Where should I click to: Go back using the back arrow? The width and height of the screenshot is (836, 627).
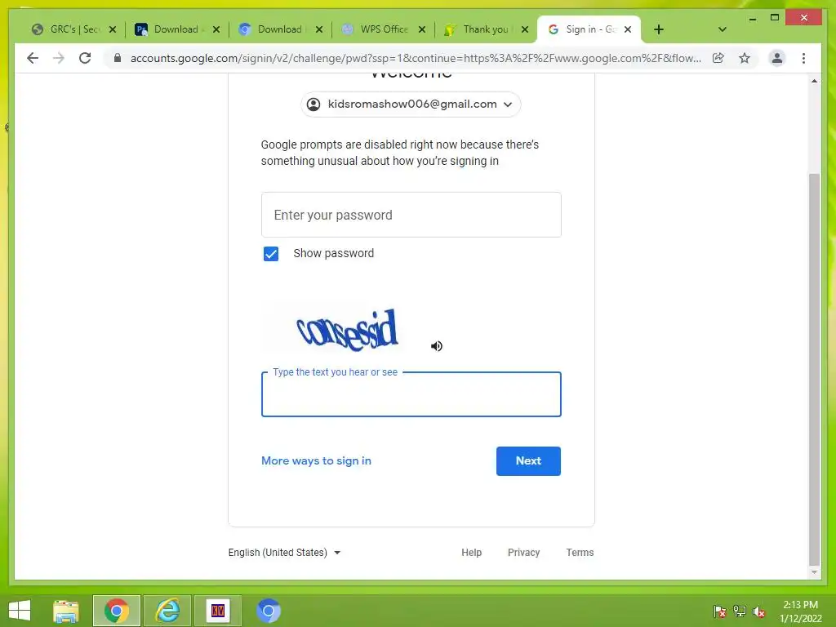pos(33,58)
